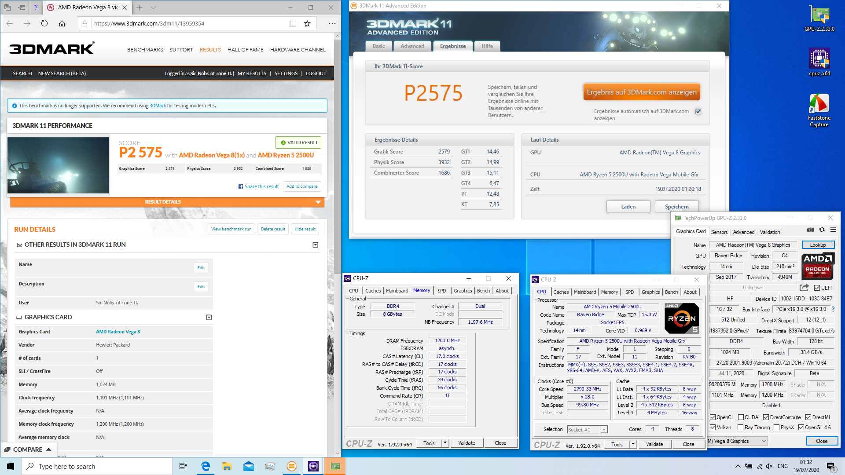Go to Edge home page

click(x=62, y=23)
